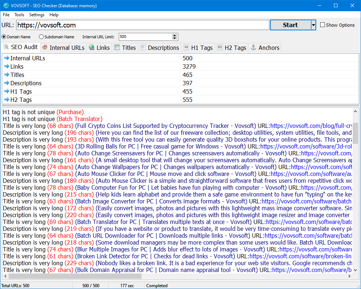Click the Descriptions count value 397
This screenshot has height=289, width=361.
click(187, 83)
